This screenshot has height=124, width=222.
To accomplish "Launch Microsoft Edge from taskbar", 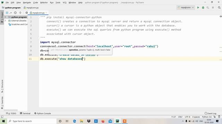I will (x=74, y=121).
